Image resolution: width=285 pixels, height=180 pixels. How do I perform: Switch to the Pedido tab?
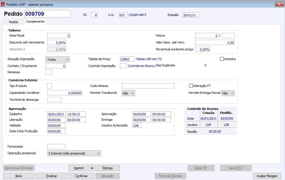[x=13, y=22]
